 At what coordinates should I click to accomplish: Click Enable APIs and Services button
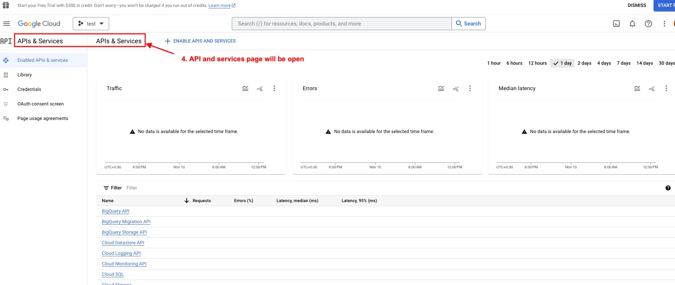click(200, 41)
